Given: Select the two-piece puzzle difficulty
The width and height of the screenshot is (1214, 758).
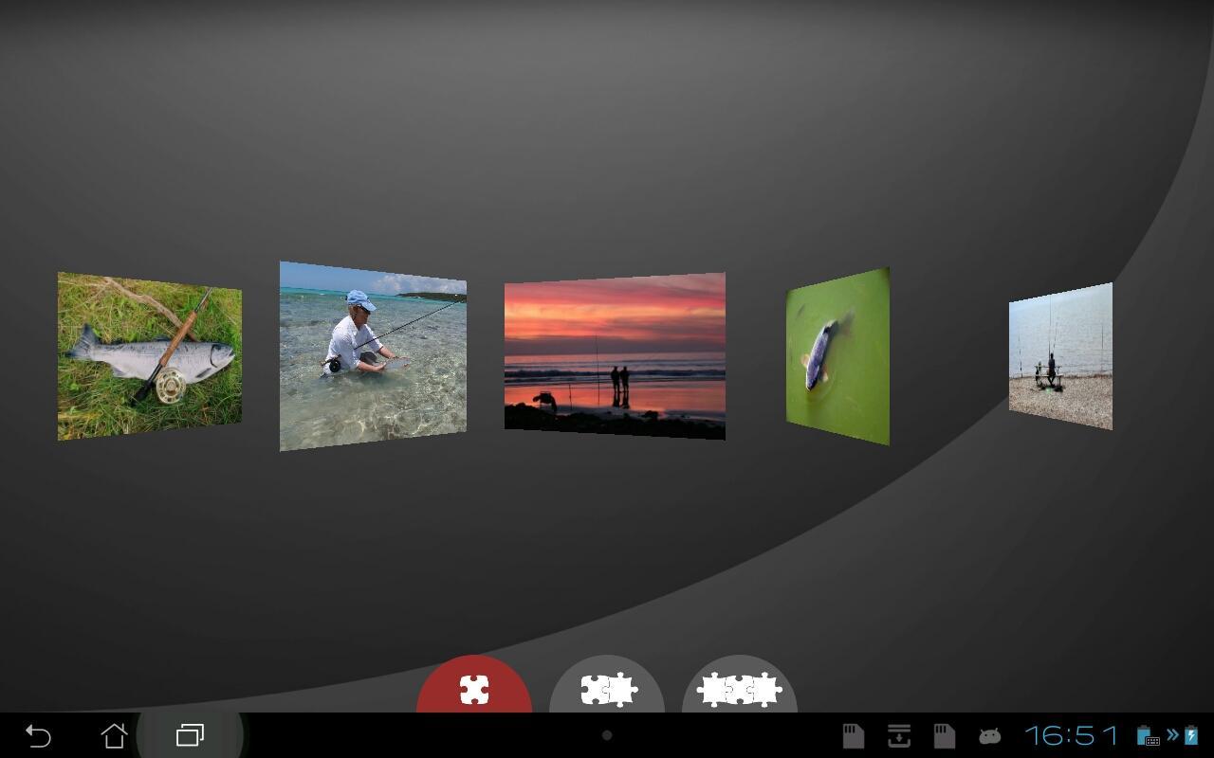Looking at the screenshot, I should click(x=607, y=689).
